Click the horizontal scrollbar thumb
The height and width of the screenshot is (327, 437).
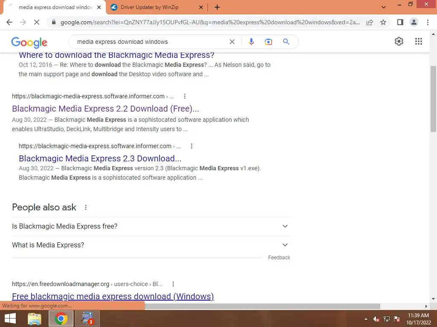pos(262,306)
